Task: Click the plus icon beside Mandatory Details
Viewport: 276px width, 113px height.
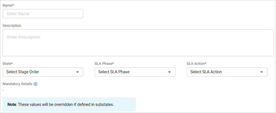Action: click(36, 84)
